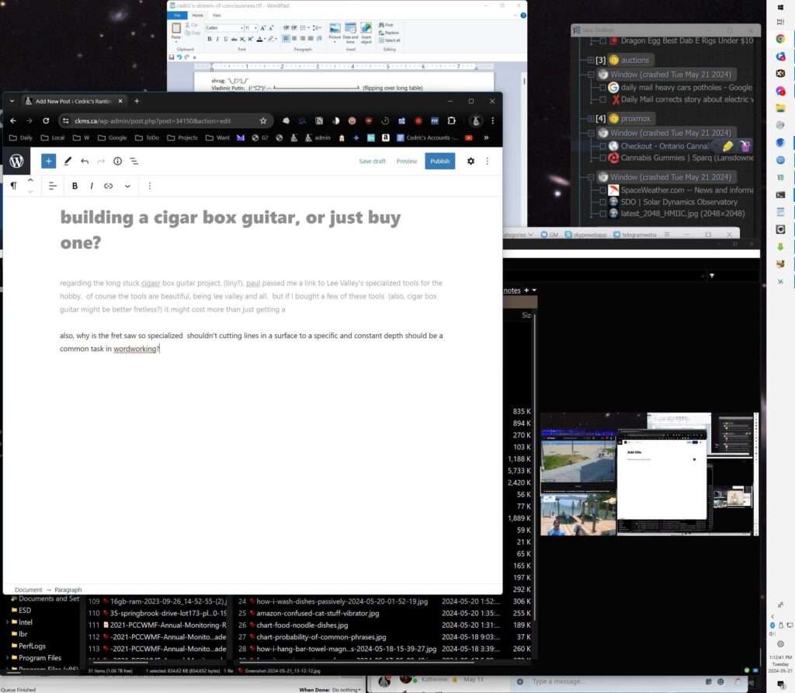
Task: Open WordPress editor settings gear
Action: coord(470,161)
